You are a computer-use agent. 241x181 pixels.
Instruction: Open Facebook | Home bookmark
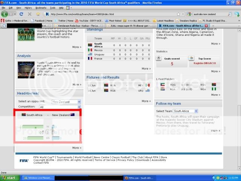coord(42,21)
